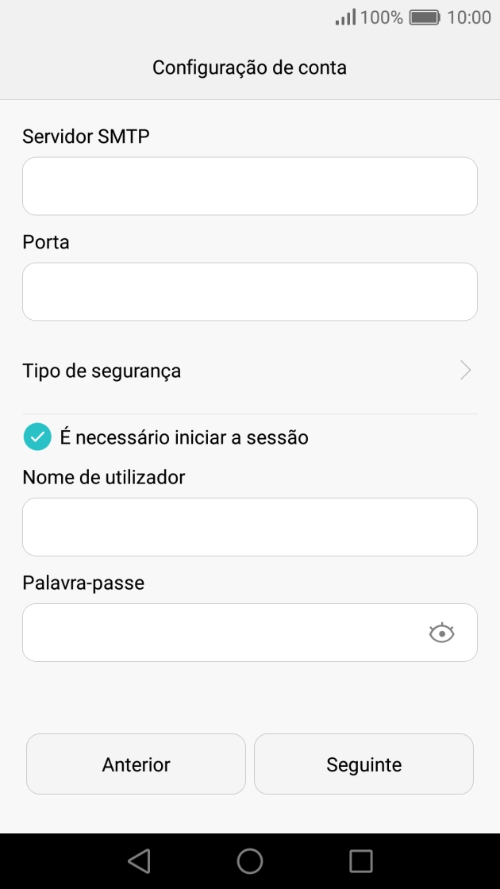
Task: Click the eye icon in the password field
Action: point(442,633)
